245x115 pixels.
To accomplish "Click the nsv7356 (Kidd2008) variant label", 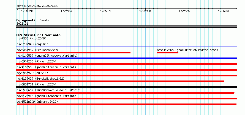I will (x=31, y=38).
